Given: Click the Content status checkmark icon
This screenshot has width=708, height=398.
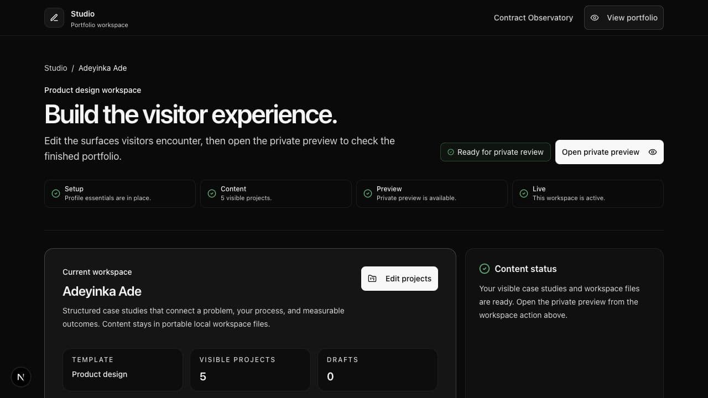Looking at the screenshot, I should coord(485,269).
